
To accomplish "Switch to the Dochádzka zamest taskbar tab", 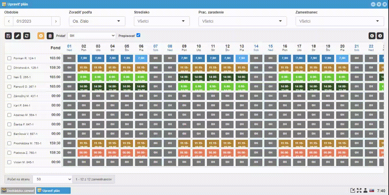I will tap(18, 191).
